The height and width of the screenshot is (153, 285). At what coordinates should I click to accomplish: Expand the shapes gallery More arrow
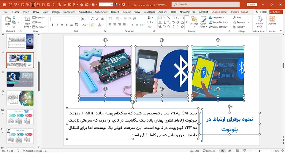click(x=187, y=22)
